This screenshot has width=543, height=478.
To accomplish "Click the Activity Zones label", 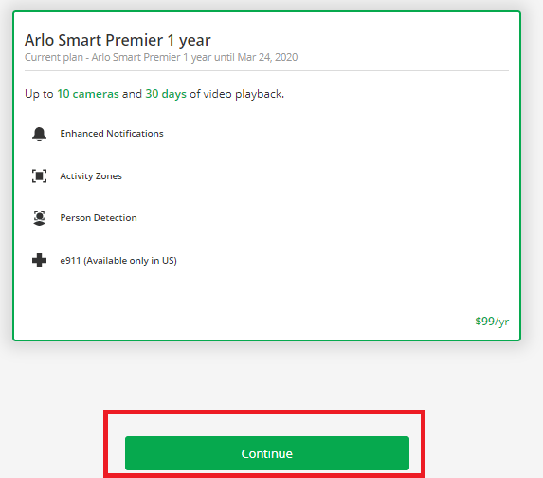I will tap(91, 176).
